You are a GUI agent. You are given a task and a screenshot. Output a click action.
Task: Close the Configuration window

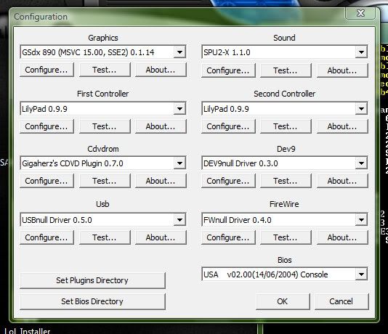[x=361, y=13]
